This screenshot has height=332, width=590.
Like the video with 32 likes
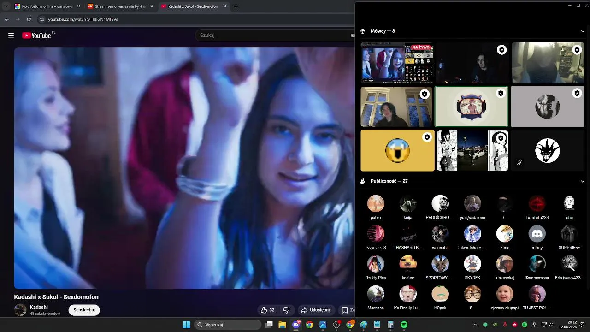tap(267, 310)
